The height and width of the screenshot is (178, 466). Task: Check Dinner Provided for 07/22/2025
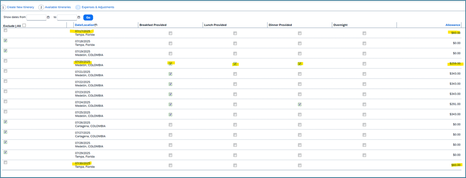[x=299, y=84]
